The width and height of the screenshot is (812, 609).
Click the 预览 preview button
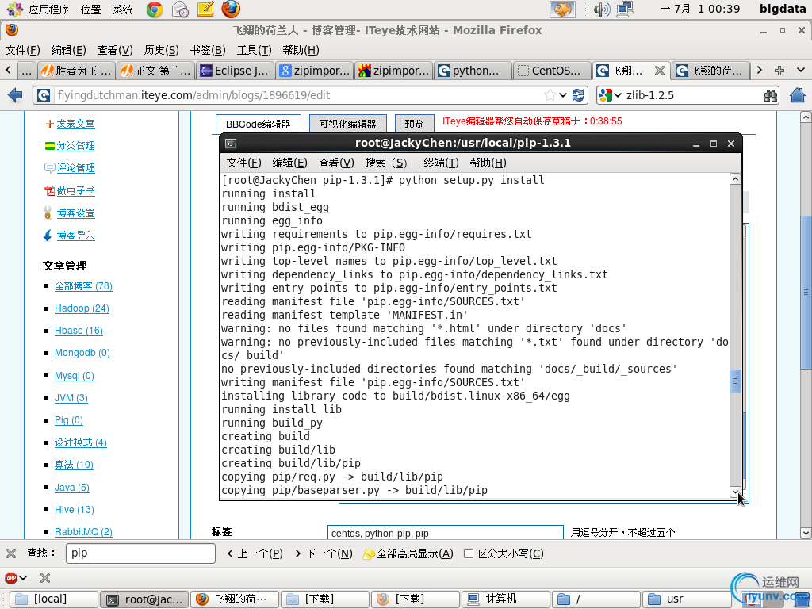(414, 124)
